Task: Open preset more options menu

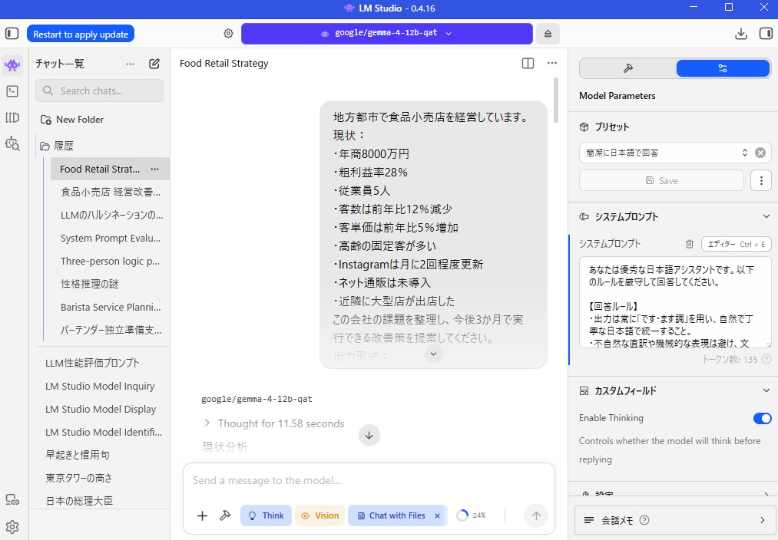Action: tap(761, 180)
